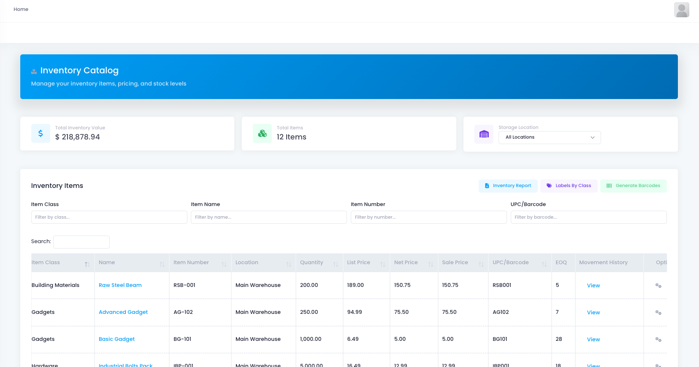The height and width of the screenshot is (367, 699).
Task: Open options gear for Advanced Gadget row
Action: (x=658, y=313)
